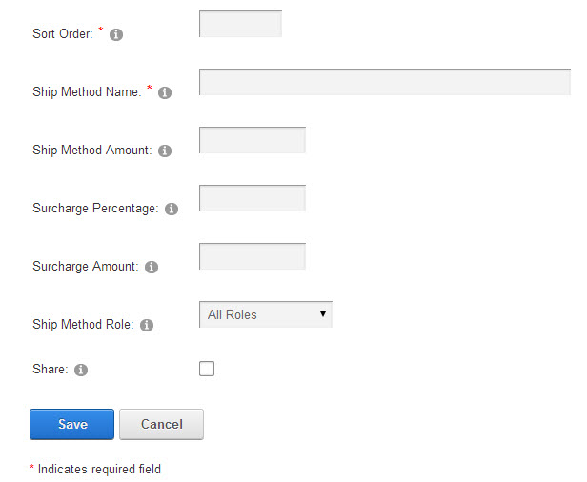Click into the Ship Method Name text box
The image size is (587, 482).
pyautogui.click(x=385, y=82)
